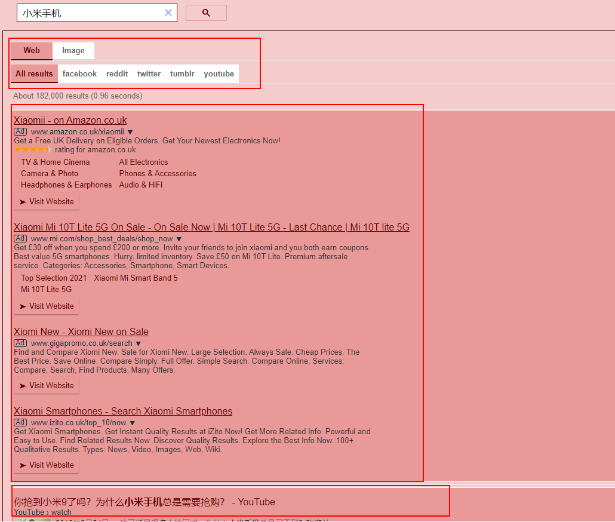Click Visit Website under the Amazon ad
Viewport: 615px width, 522px height.
(x=47, y=202)
